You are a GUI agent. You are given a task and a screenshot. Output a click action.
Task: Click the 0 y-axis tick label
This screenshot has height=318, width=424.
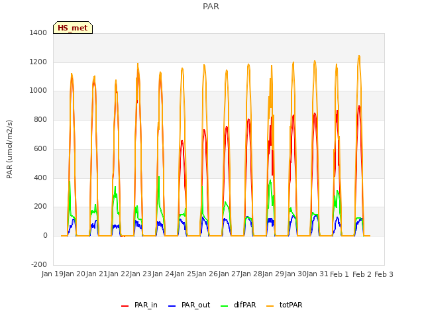pyautogui.click(x=45, y=236)
